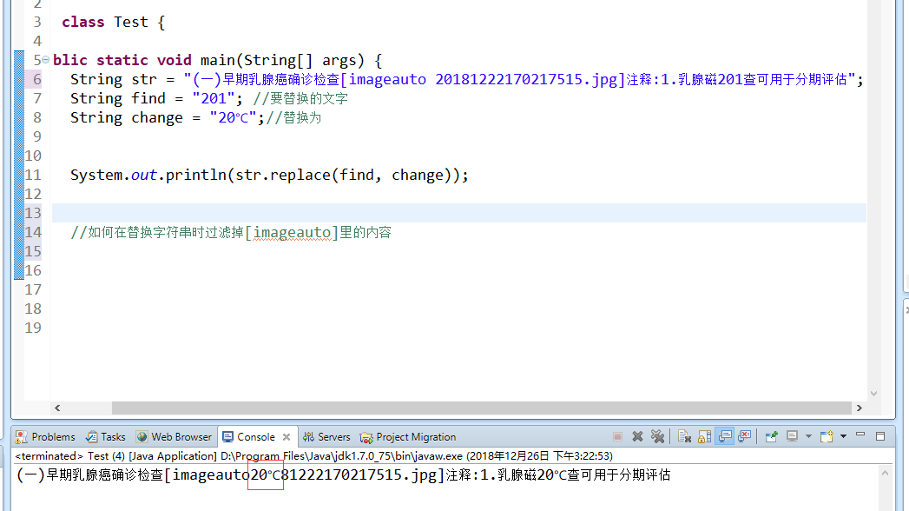Click the main(String[] args) method signature

point(283,60)
